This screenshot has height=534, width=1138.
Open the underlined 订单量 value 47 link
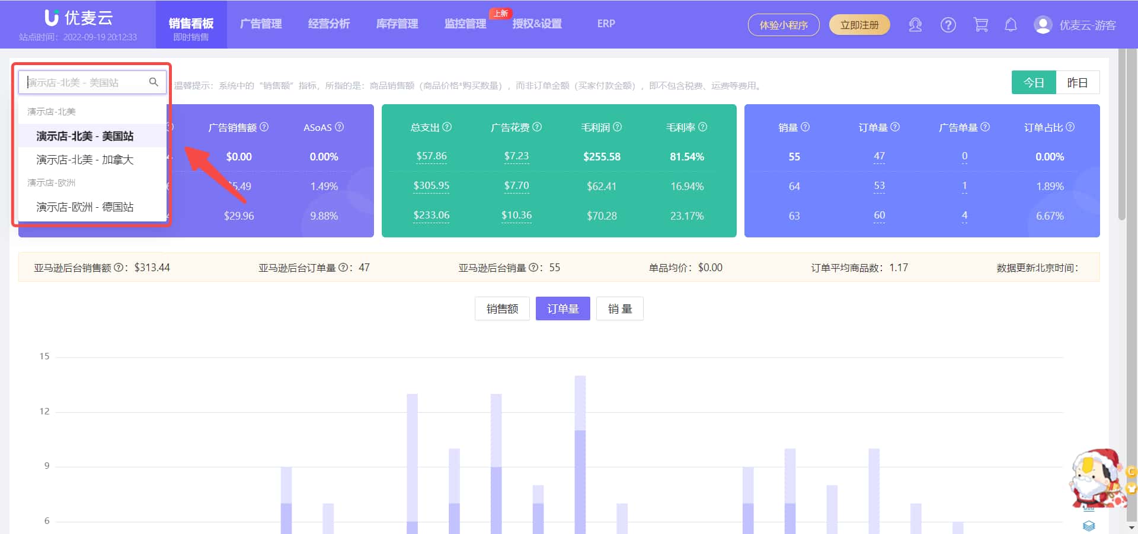click(x=879, y=156)
